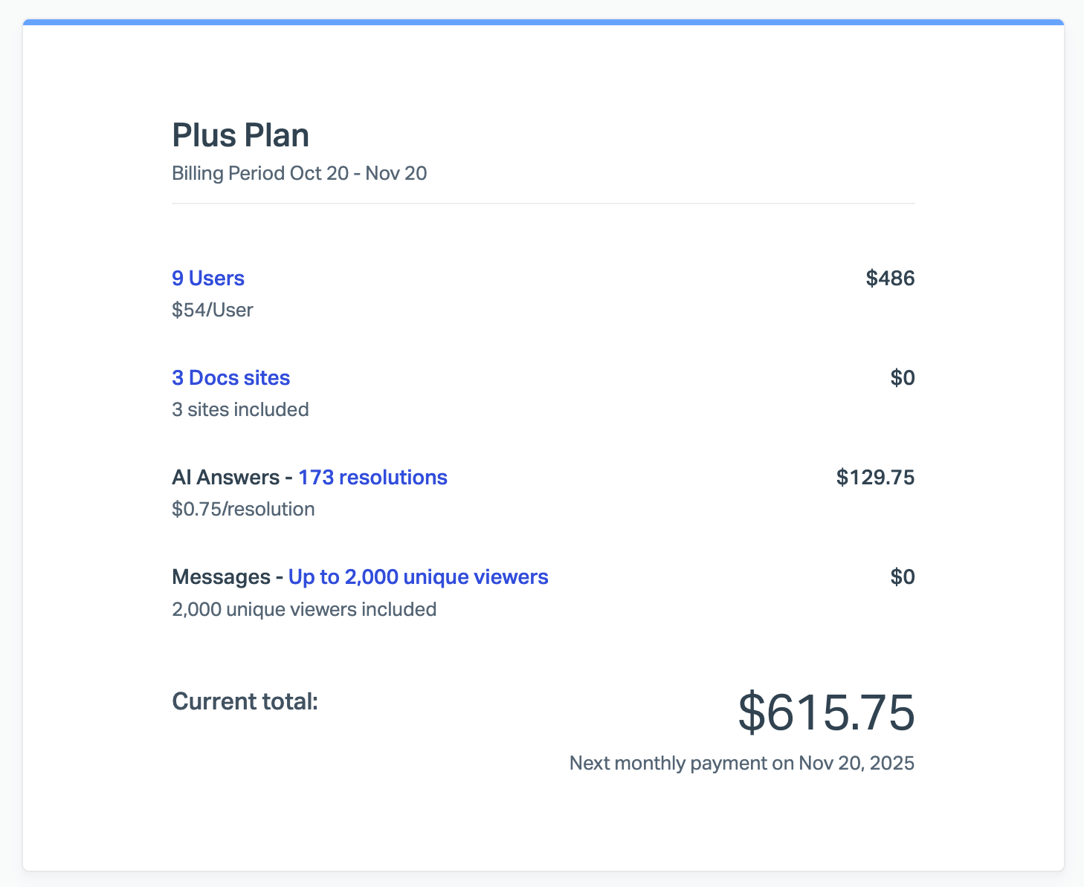Image resolution: width=1084 pixels, height=887 pixels.
Task: Click the $129.75 AI Answers amount
Action: [x=875, y=478]
